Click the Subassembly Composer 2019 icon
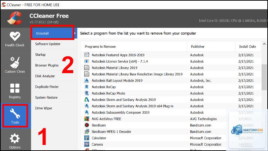The width and height of the screenshot is (268, 151). point(87,112)
